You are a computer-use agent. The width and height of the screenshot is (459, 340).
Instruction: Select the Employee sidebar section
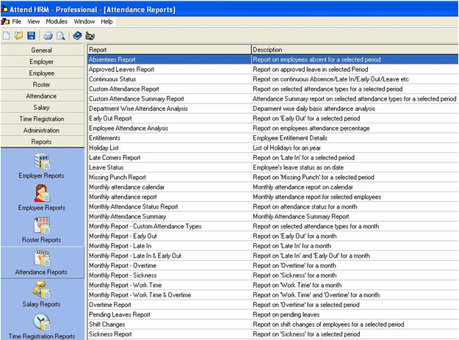(43, 73)
